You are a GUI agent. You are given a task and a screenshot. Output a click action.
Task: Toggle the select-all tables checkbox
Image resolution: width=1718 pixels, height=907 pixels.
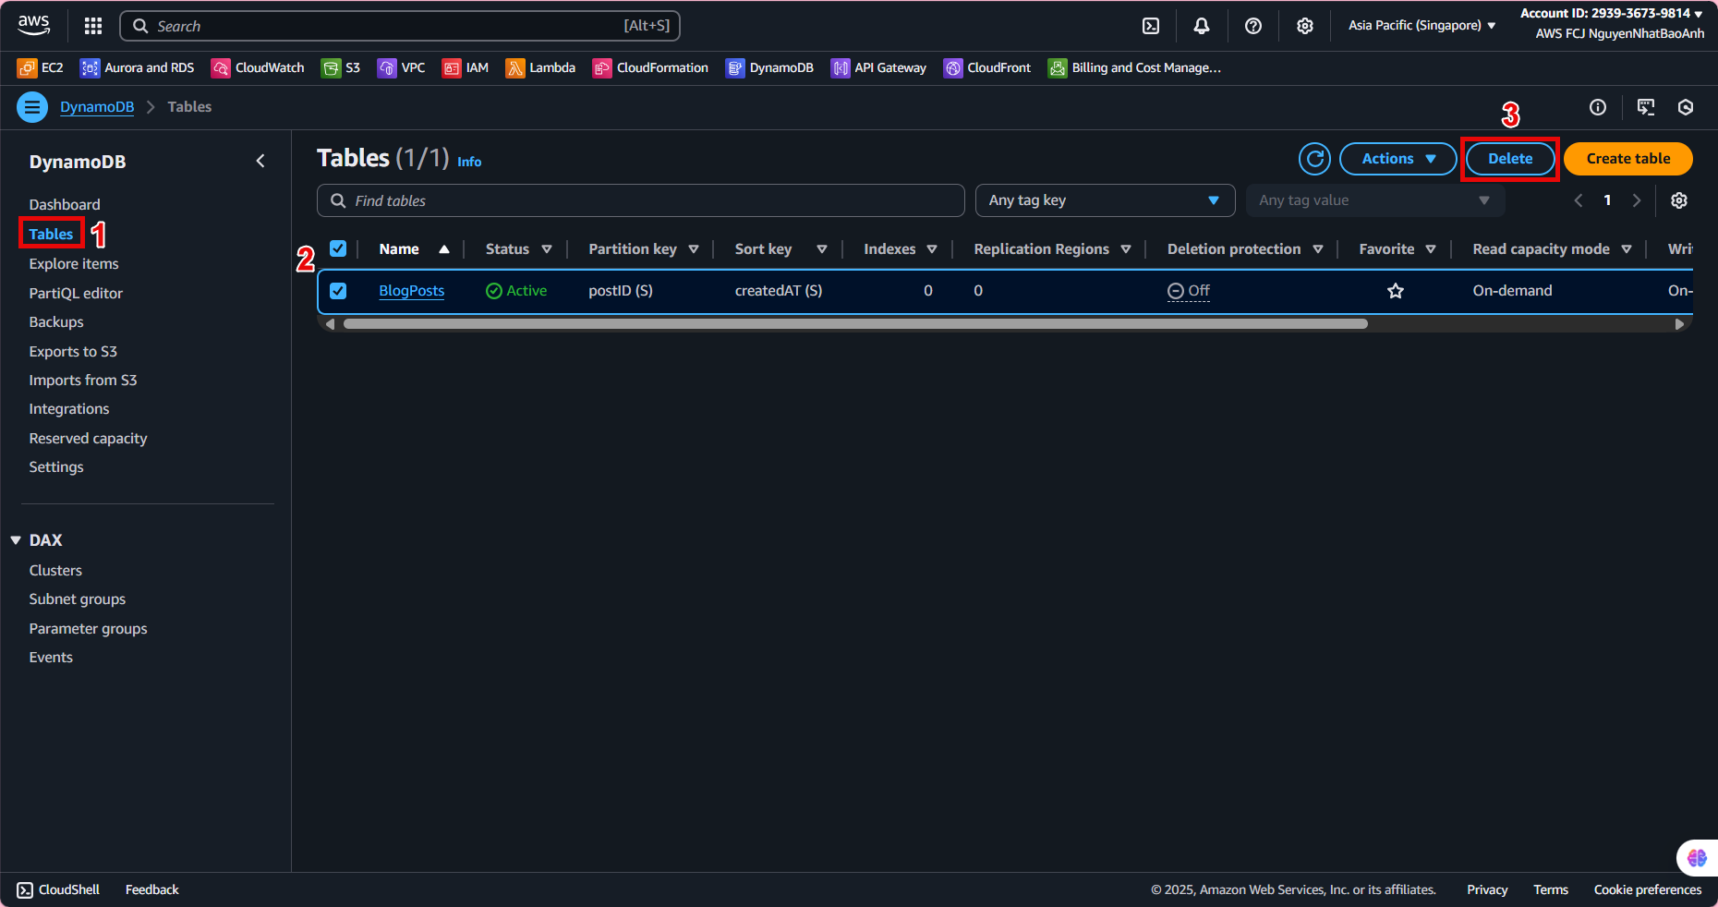coord(338,249)
